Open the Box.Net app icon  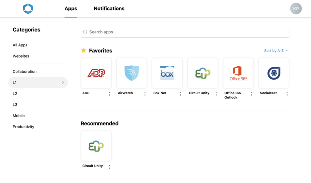tap(167, 73)
